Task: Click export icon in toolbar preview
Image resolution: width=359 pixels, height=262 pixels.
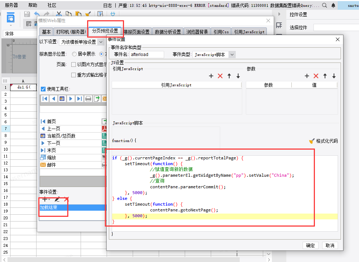Action: click(x=97, y=99)
